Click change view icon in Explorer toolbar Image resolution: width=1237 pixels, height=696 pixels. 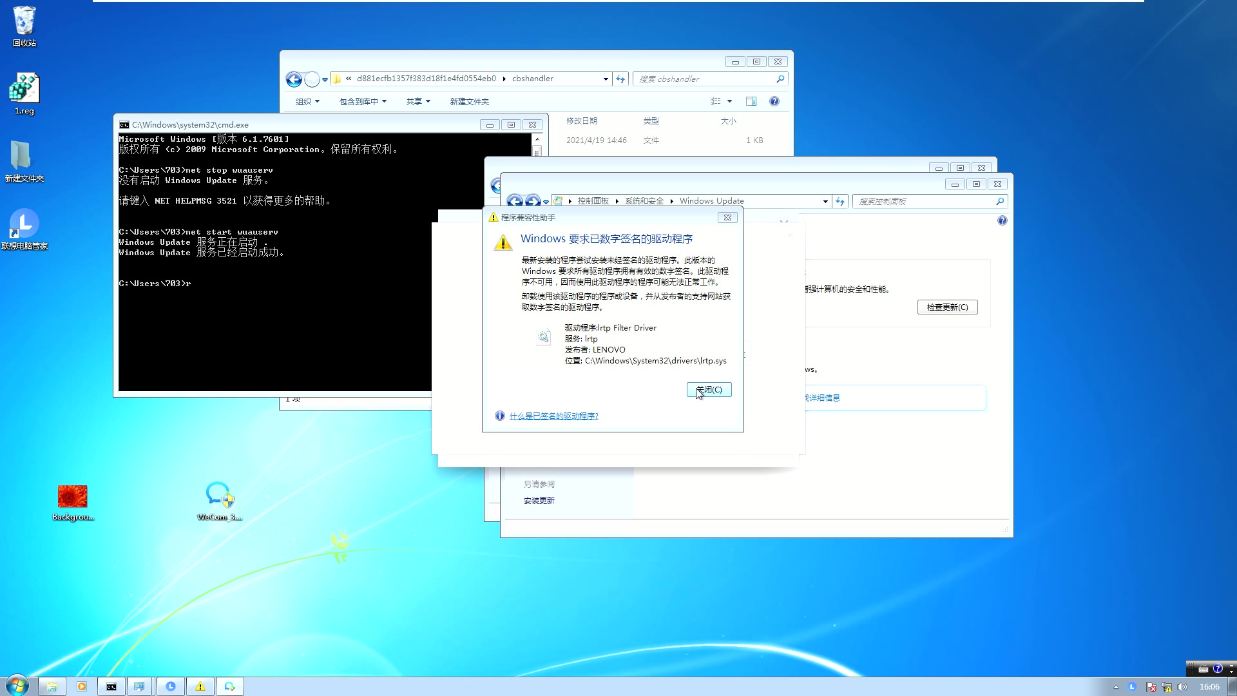[x=716, y=101]
